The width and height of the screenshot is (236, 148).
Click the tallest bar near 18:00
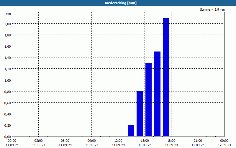click(166, 77)
